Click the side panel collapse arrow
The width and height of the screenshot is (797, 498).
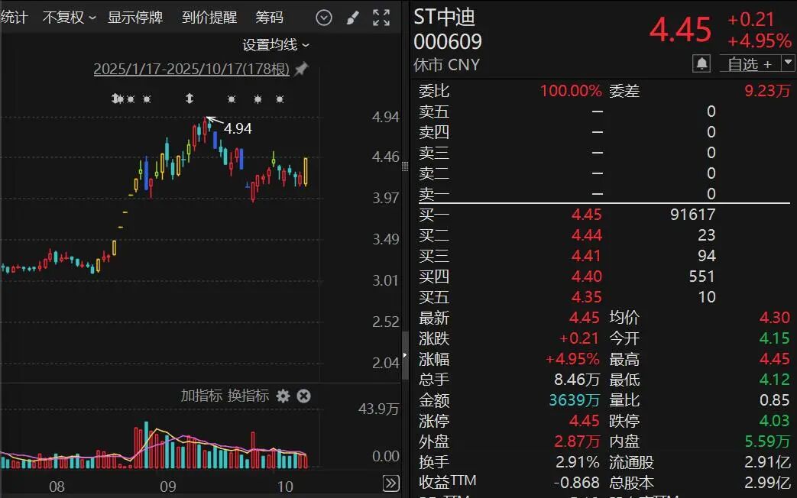coord(405,355)
